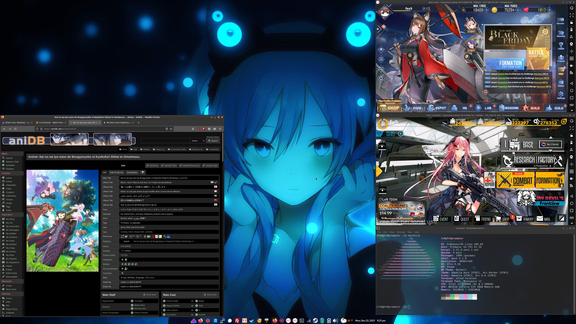Image resolution: width=576 pixels, height=324 pixels.
Task: Open Firefox hamburger application menu
Action: 220,129
